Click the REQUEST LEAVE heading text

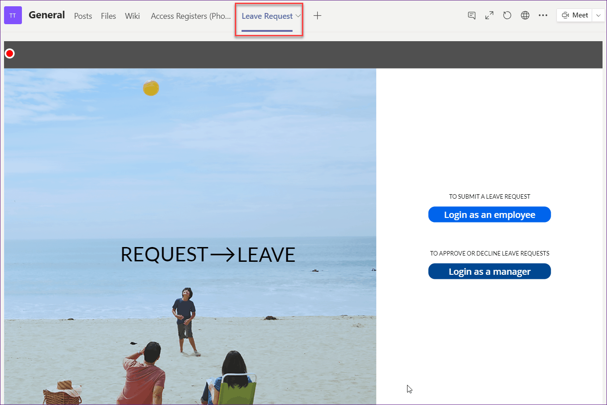pyautogui.click(x=208, y=255)
